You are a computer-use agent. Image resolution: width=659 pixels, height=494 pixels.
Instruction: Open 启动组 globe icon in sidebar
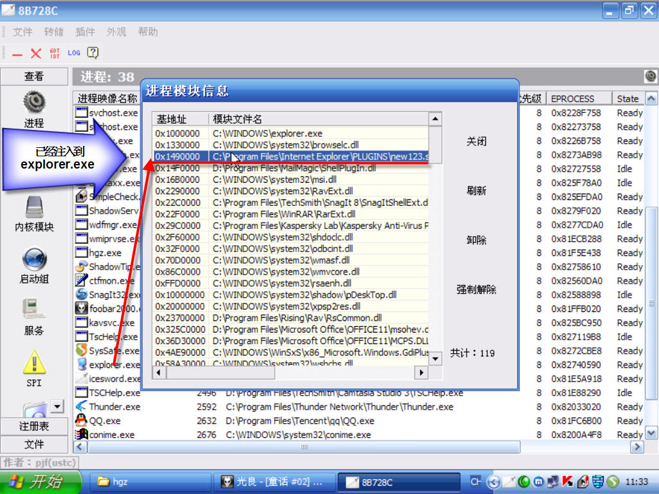(x=34, y=259)
